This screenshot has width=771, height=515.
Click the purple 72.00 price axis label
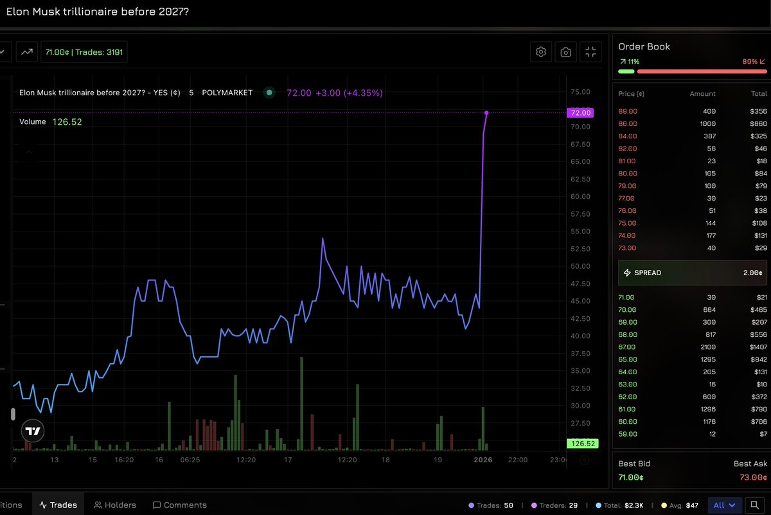point(580,113)
